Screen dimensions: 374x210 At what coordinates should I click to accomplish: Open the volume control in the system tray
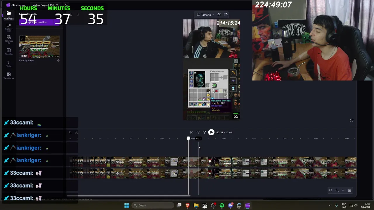pyautogui.click(x=356, y=205)
